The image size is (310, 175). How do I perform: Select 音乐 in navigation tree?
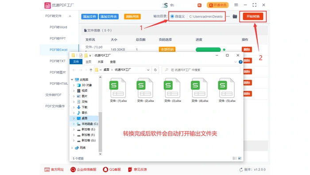click(x=85, y=113)
